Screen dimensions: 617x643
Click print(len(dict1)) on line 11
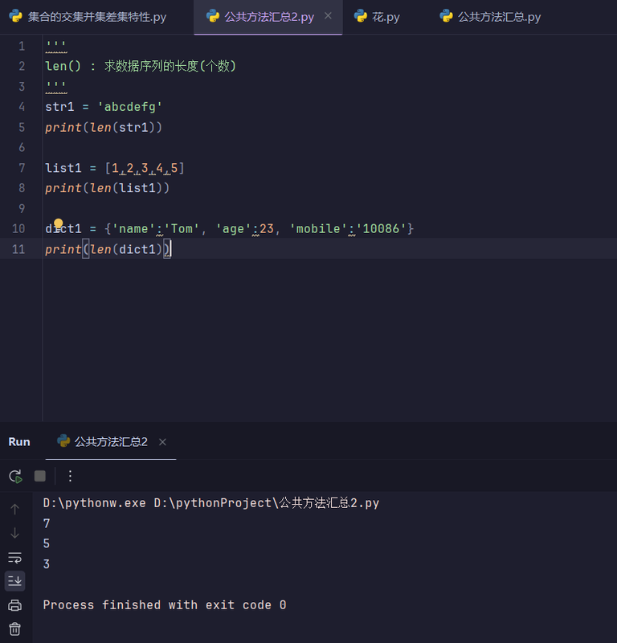[108, 249]
